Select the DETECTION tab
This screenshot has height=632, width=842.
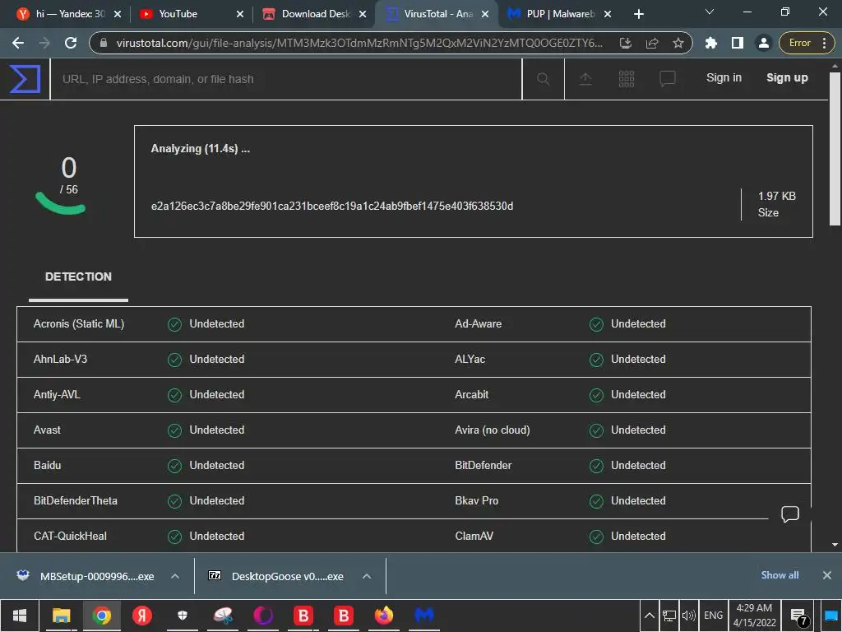78,276
